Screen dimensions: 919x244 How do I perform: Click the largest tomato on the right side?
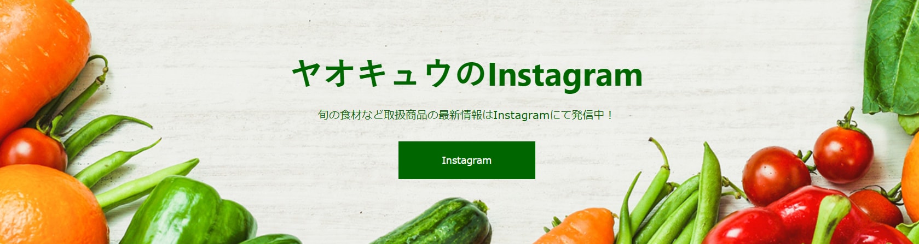tap(776, 176)
